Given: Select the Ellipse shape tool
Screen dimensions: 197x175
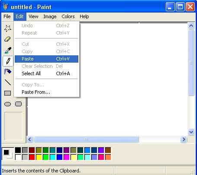Looking at the screenshot, I should point(7,104).
